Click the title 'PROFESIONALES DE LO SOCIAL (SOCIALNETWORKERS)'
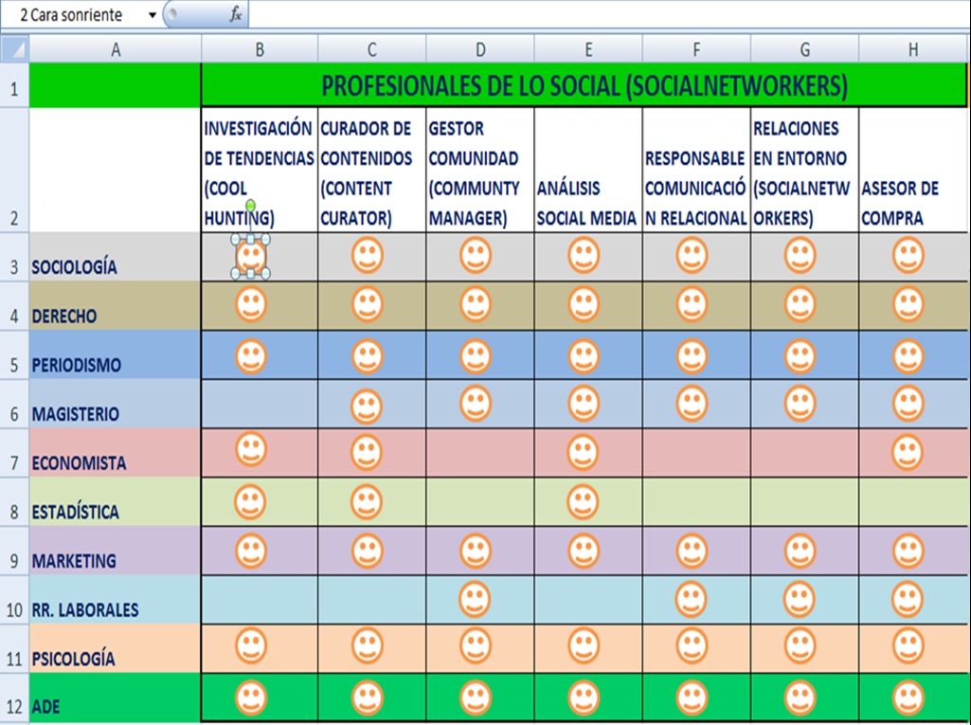 pyautogui.click(x=584, y=85)
